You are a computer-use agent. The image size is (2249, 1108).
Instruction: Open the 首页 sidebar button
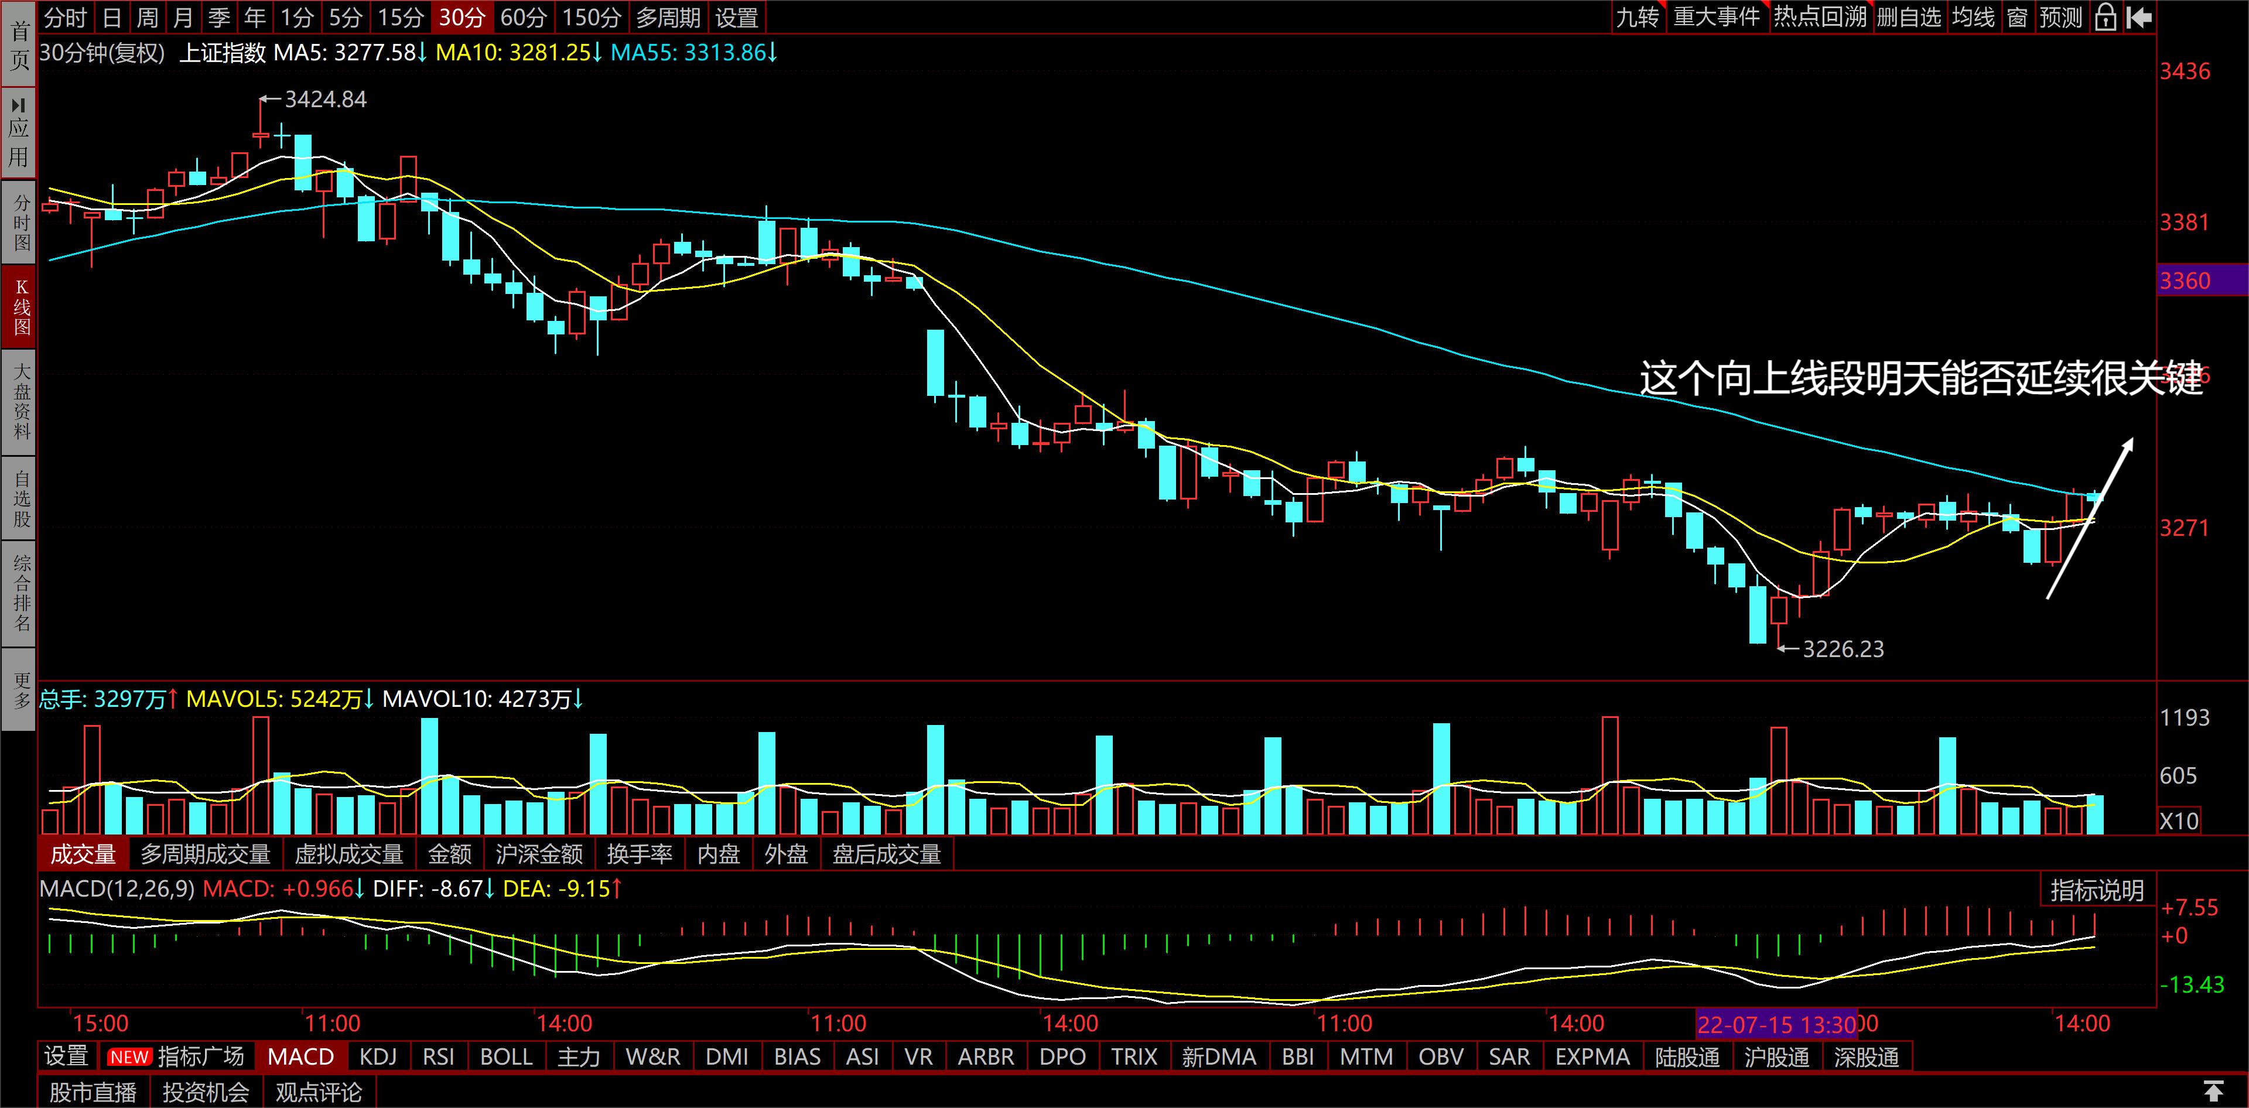[x=18, y=45]
